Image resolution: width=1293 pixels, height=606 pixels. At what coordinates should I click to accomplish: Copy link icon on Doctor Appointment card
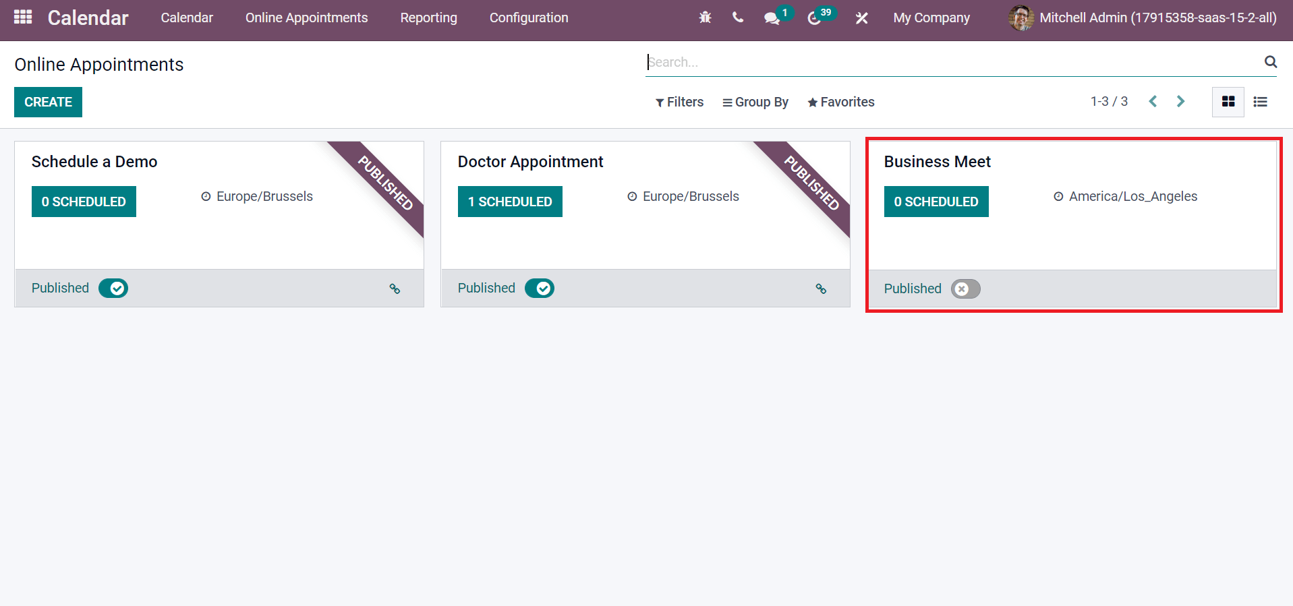[x=821, y=289]
